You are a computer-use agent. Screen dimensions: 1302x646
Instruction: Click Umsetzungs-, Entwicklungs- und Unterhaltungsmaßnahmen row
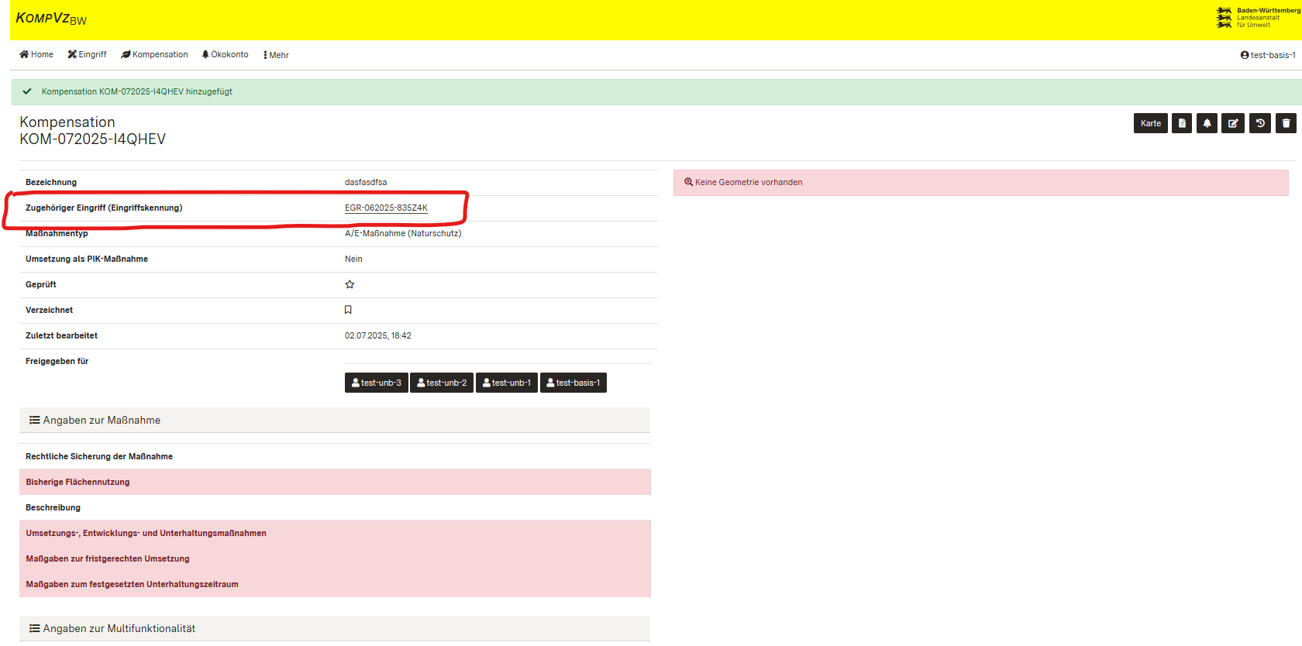click(335, 533)
